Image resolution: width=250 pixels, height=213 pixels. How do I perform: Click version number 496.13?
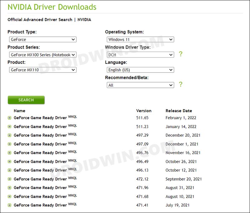[x=142, y=170]
